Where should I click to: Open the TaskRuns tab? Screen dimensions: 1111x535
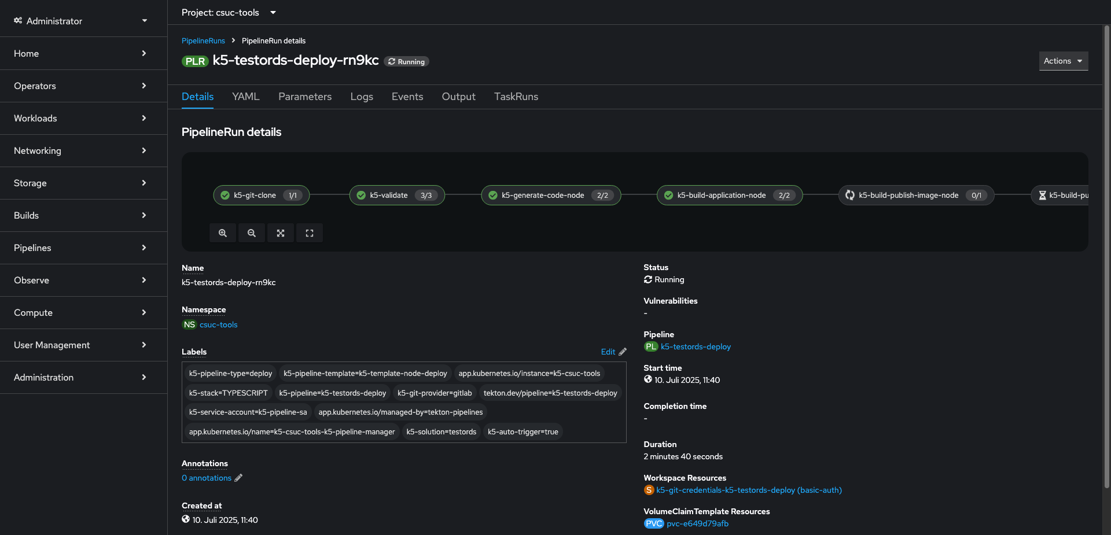tap(516, 97)
